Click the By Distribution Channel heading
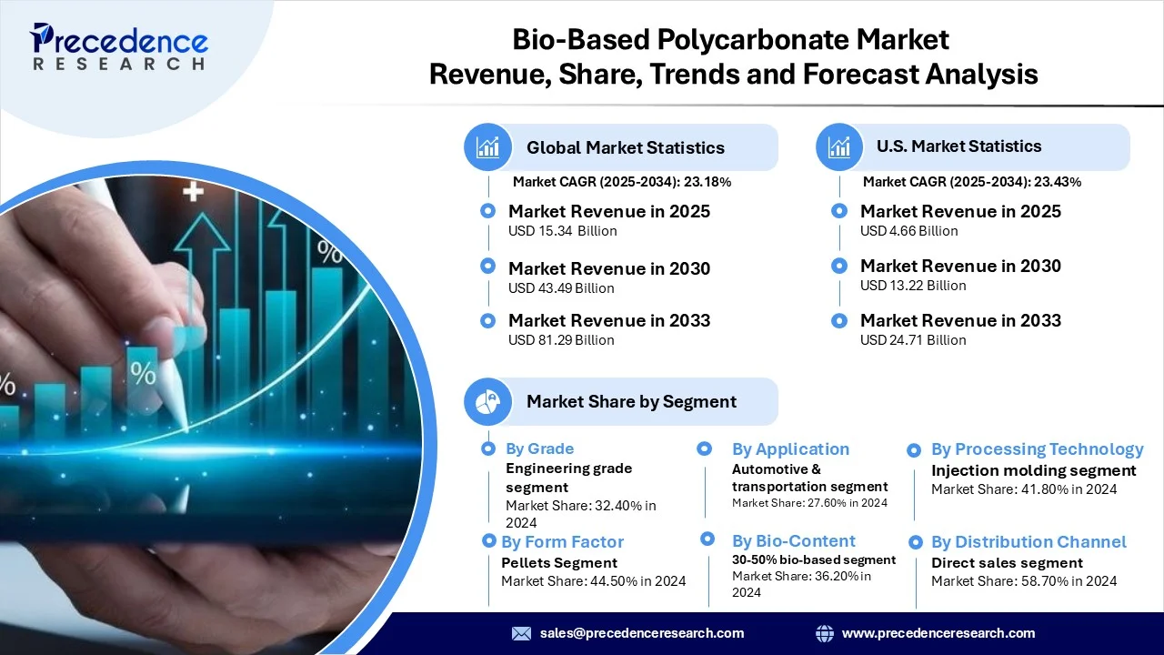This screenshot has width=1164, height=655. click(x=1029, y=541)
